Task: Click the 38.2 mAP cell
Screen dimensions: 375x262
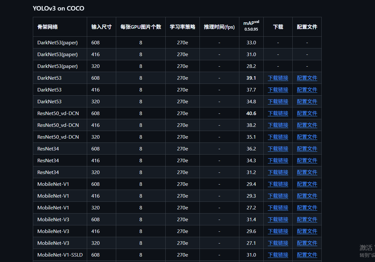Action: [x=251, y=125]
